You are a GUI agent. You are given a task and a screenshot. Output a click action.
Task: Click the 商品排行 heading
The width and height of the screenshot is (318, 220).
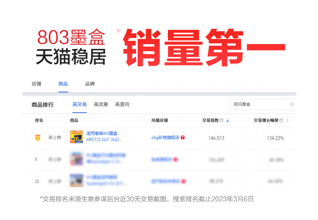43,105
